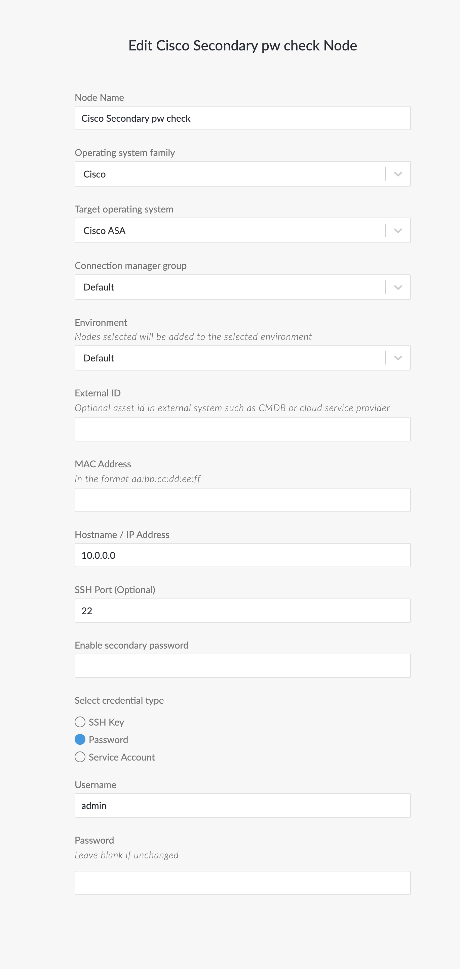Open the Operating system family chevron
This screenshot has height=969, width=460.
(x=398, y=174)
